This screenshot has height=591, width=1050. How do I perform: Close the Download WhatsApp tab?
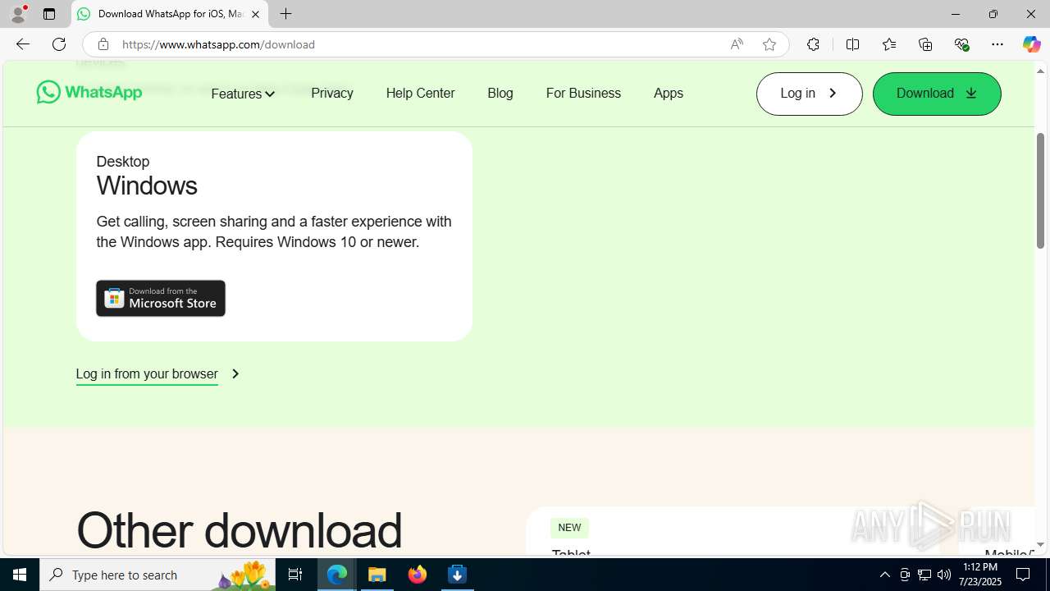(x=255, y=14)
